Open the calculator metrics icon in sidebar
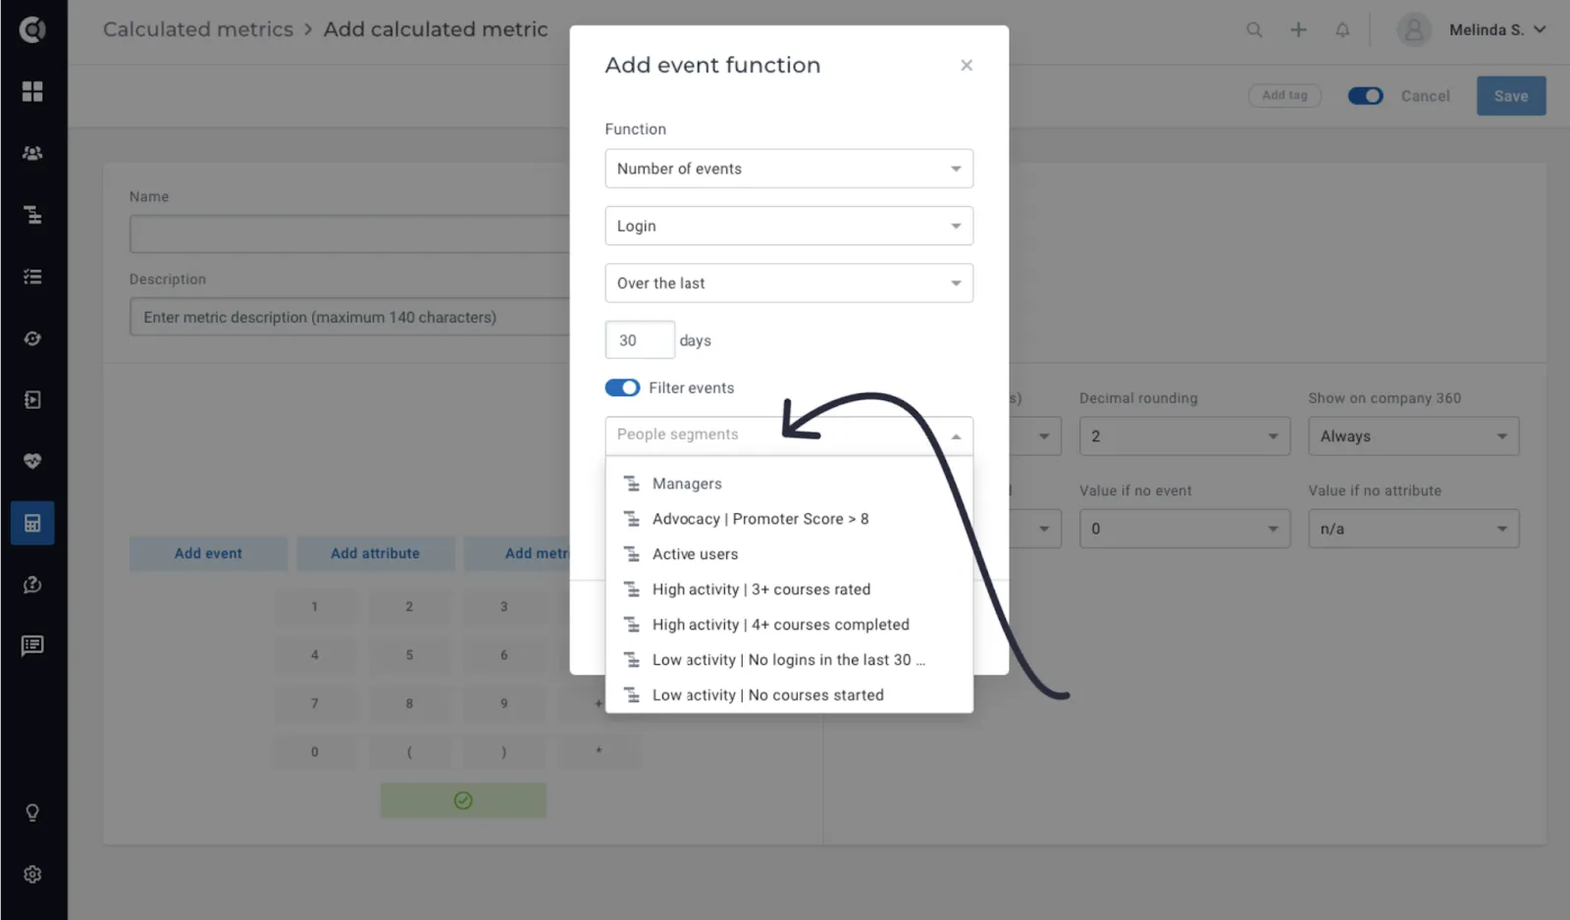This screenshot has width=1570, height=920. pos(32,523)
